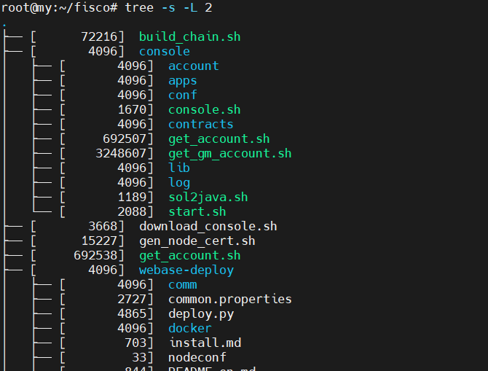Viewport: 488px width, 371px height.
Task: Click the log directory entry
Action: pyautogui.click(x=178, y=182)
